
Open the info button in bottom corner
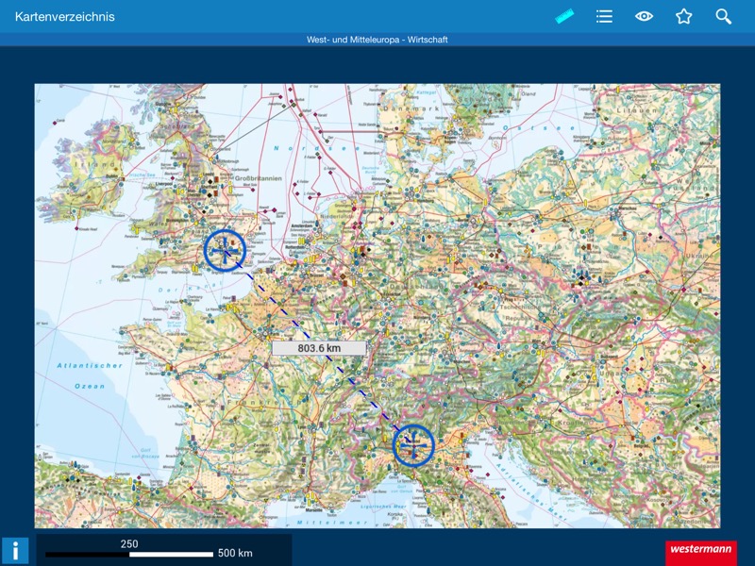coord(15,551)
